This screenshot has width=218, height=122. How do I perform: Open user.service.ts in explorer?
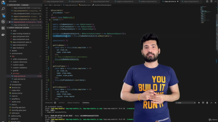[x=19, y=79]
